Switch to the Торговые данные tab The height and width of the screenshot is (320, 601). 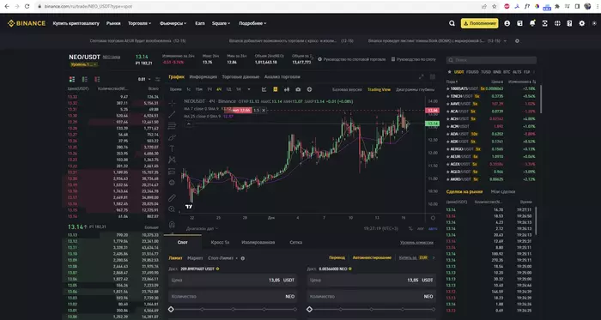pos(240,77)
